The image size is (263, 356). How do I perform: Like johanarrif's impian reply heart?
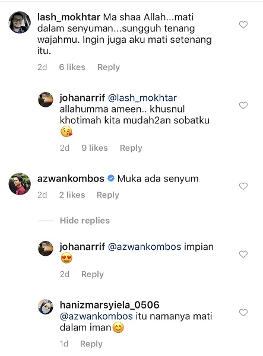coord(243,255)
